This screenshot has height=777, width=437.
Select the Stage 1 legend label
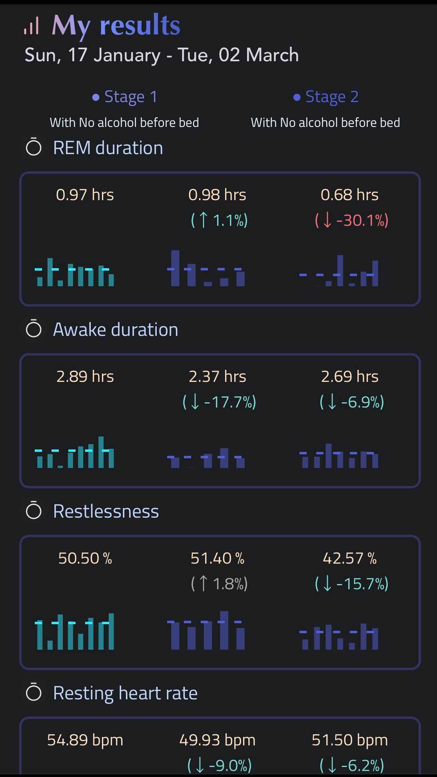[130, 97]
